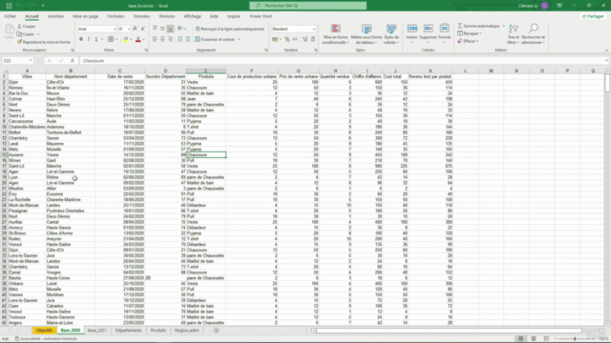Screen dimensions: 611x343
Task: Increase font size with the larger A
Action: tap(136, 29)
